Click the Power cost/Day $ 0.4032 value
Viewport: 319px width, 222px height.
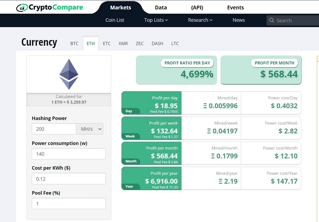[x=284, y=106]
